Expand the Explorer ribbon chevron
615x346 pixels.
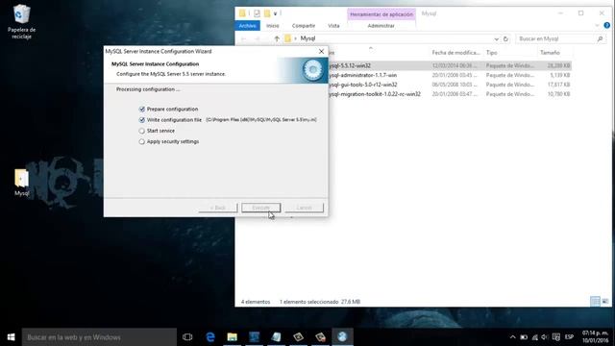[x=597, y=26]
